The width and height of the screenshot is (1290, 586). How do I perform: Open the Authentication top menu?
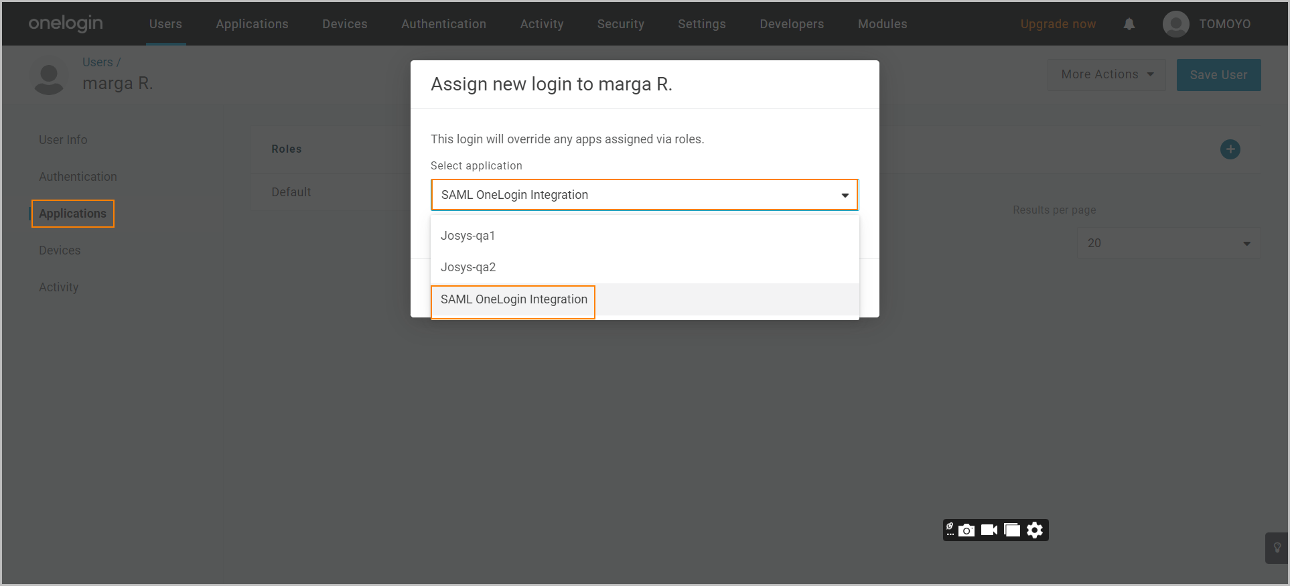(443, 24)
